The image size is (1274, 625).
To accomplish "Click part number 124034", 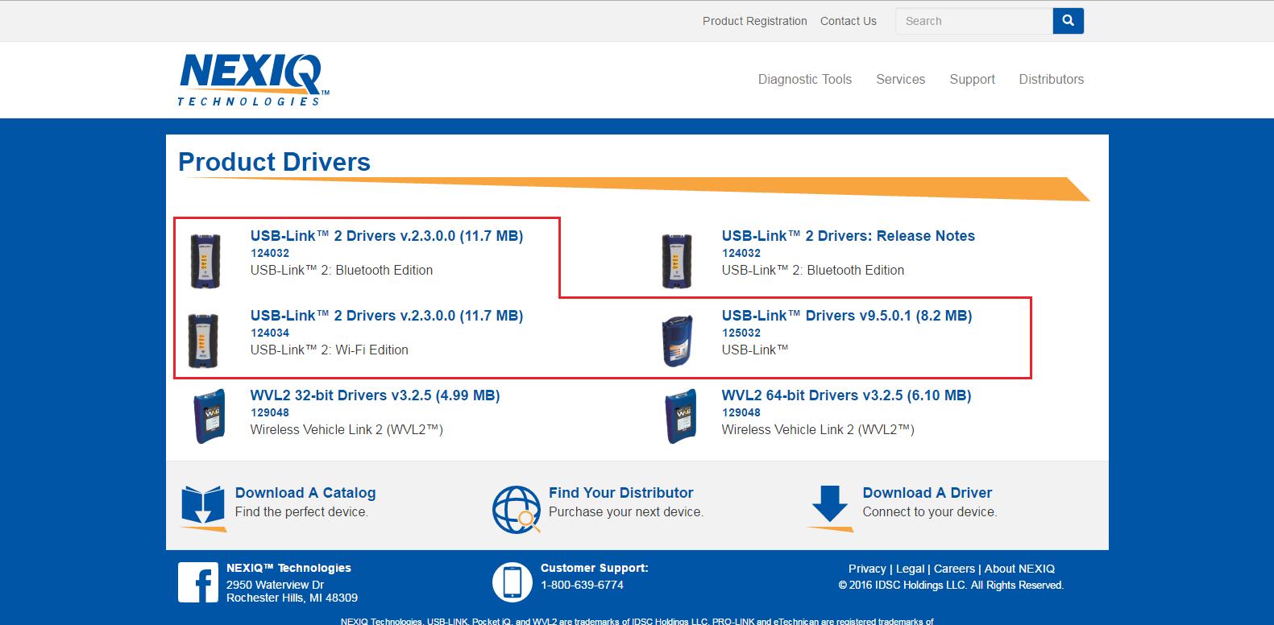I will pos(270,333).
